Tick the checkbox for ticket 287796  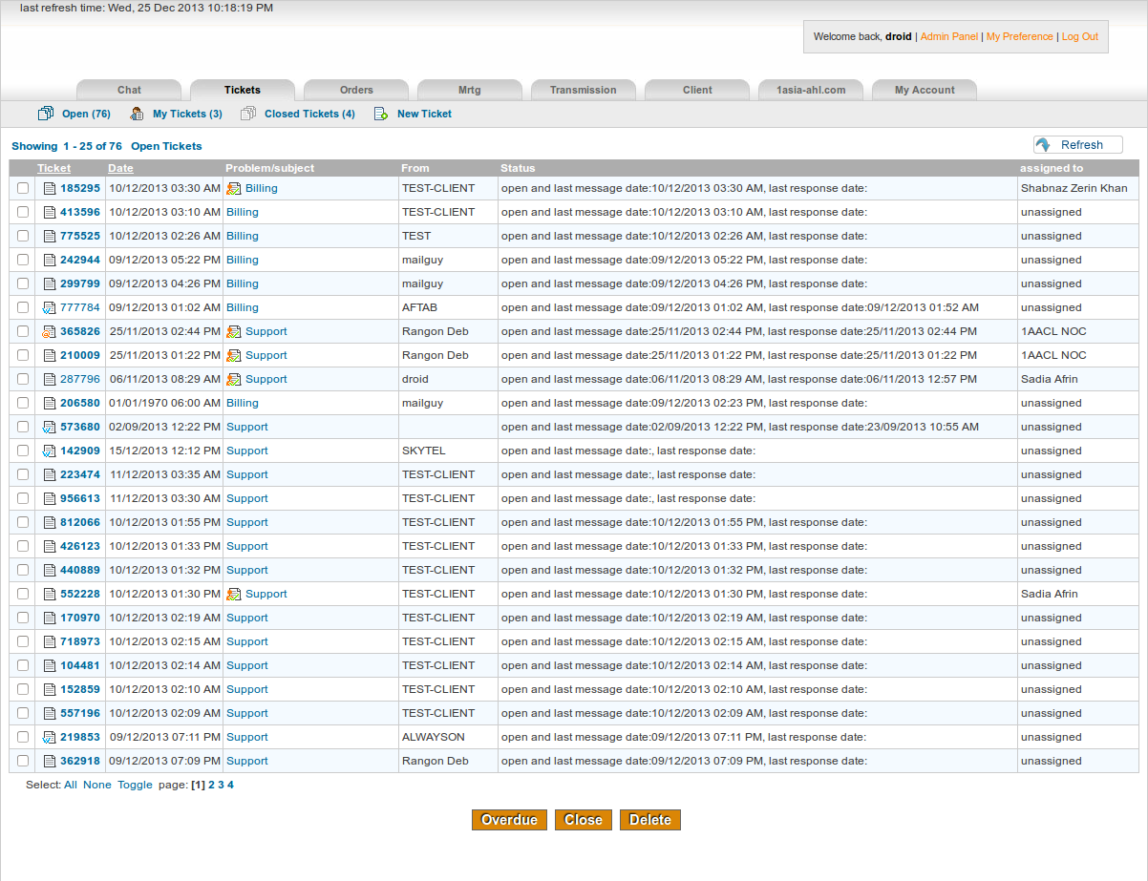coord(23,379)
